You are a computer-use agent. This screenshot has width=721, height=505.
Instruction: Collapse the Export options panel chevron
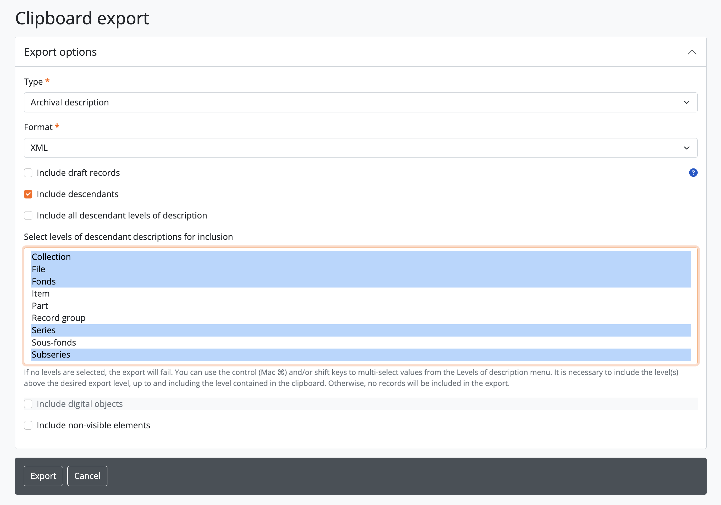pyautogui.click(x=692, y=52)
